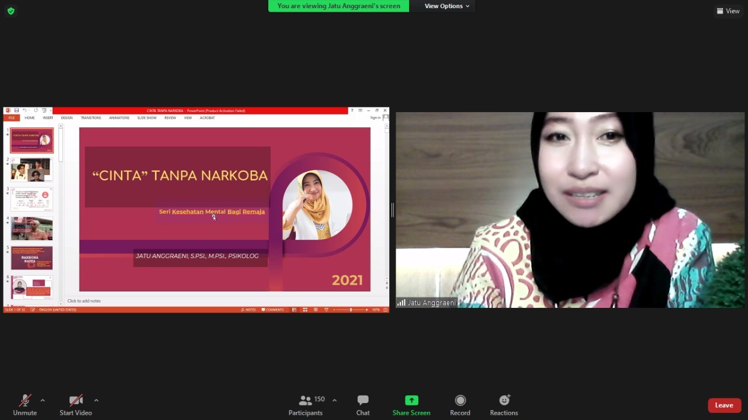Expand video options arrow beside Start Video
Viewport: 748px width, 420px height.
click(96, 400)
